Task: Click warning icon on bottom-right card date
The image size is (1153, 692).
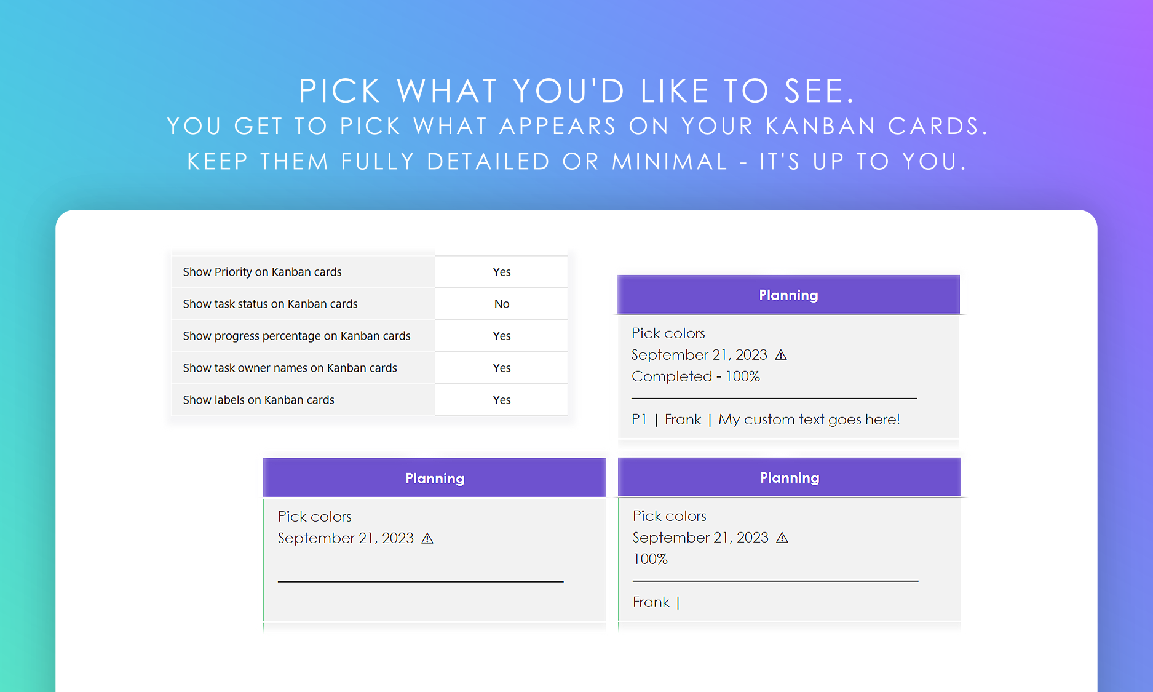Action: (782, 538)
